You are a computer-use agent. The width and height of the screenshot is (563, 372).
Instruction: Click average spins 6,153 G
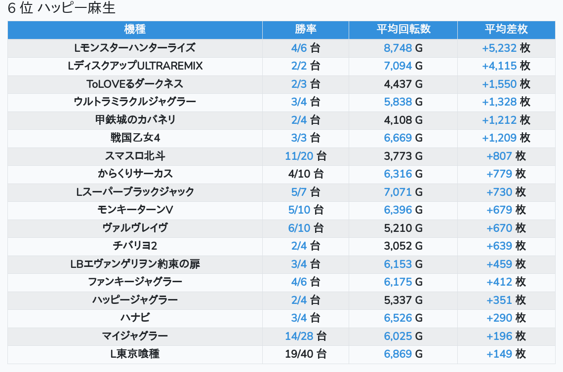[403, 264]
